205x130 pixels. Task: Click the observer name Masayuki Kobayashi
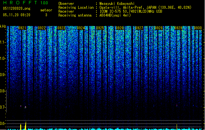(x=117, y=4)
